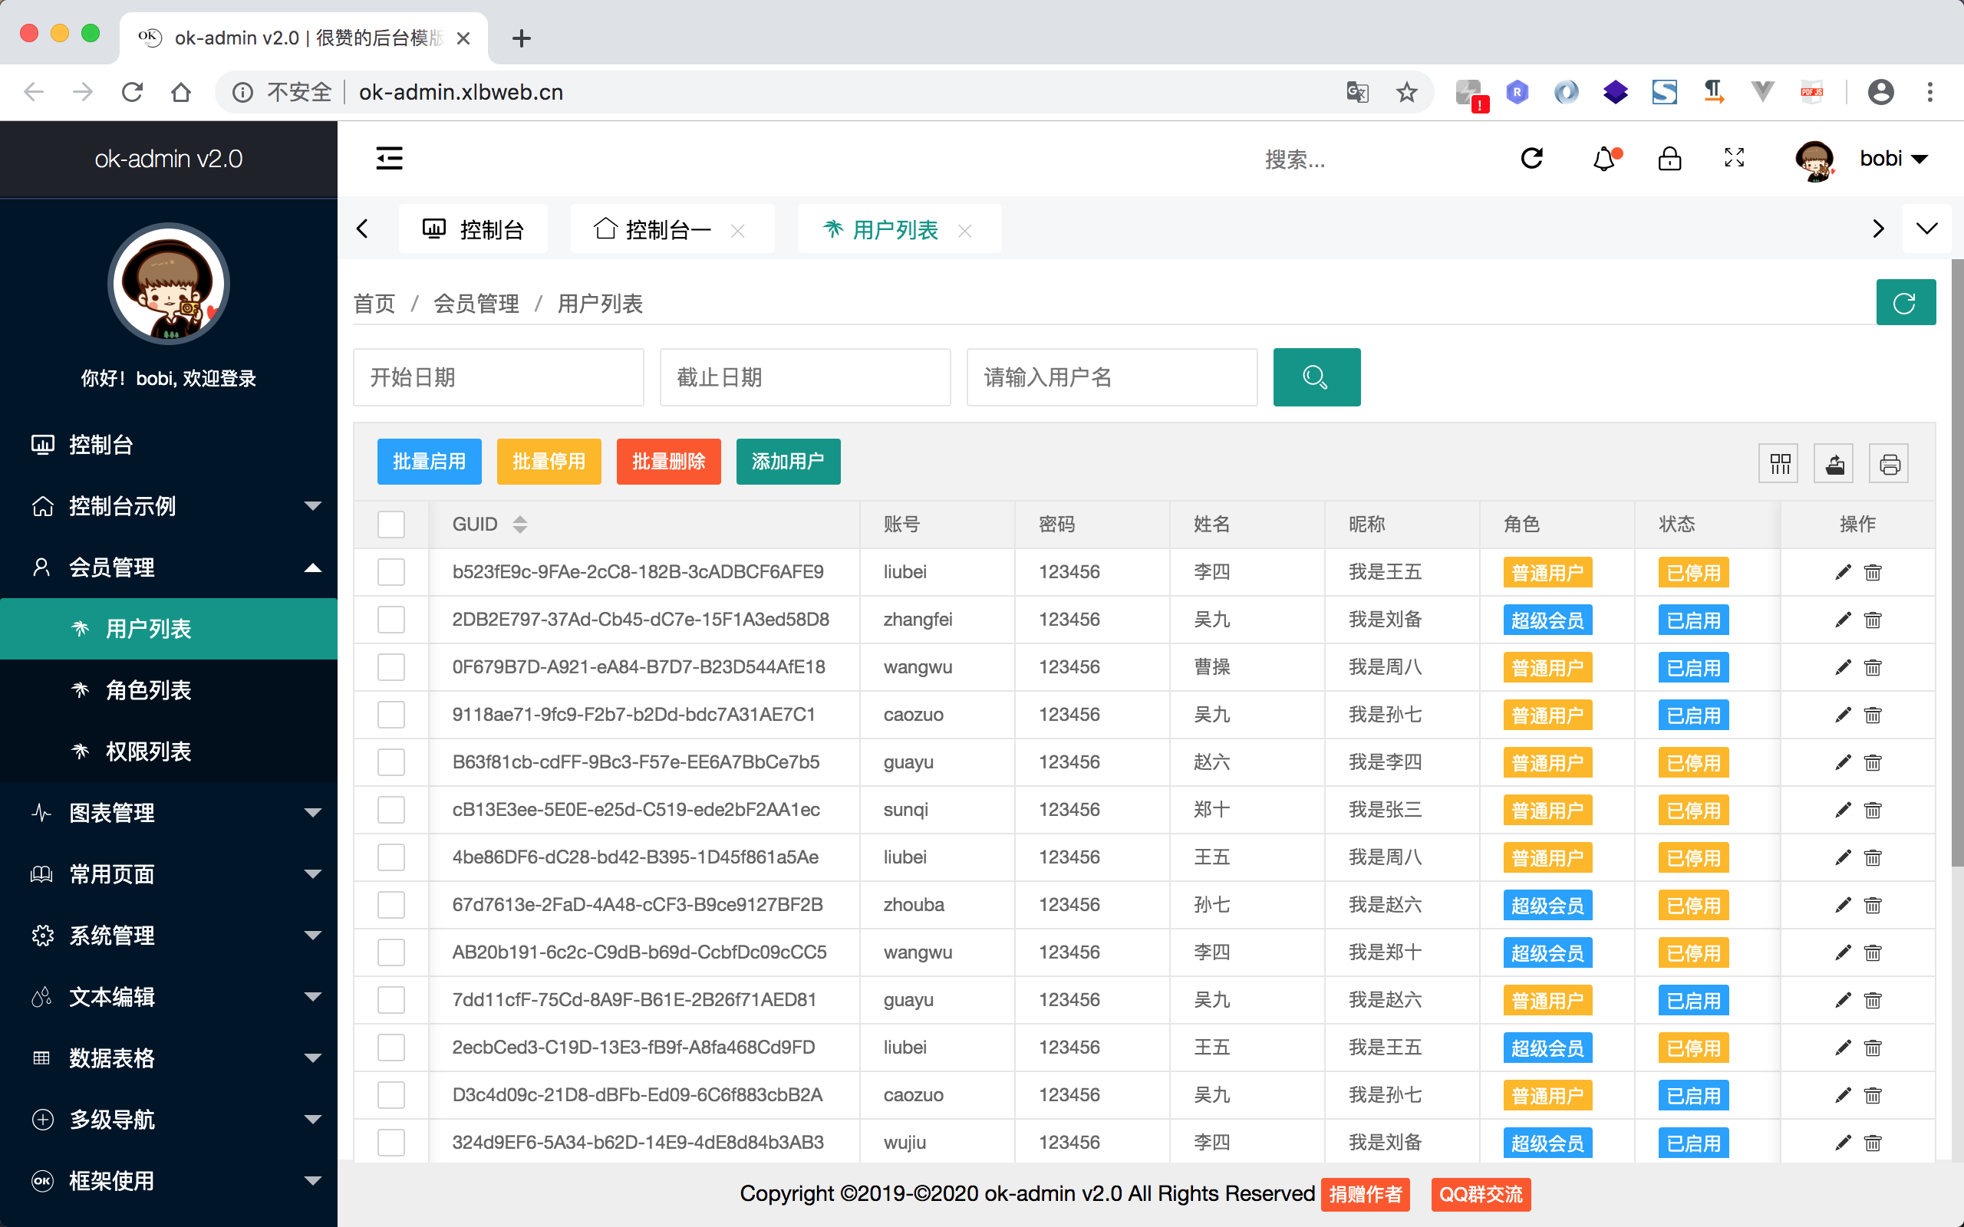1964x1227 pixels.
Task: Click the 捐赠作者 link
Action: click(x=1365, y=1195)
